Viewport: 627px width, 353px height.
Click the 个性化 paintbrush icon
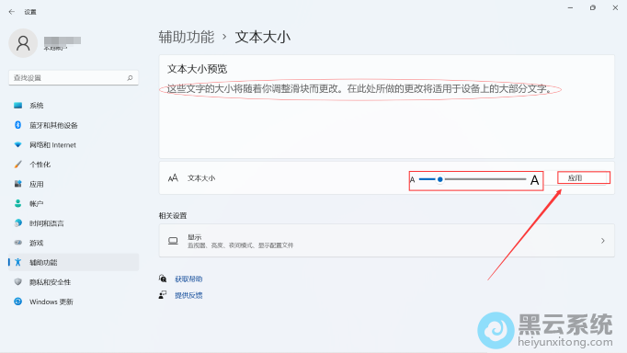[x=18, y=165]
